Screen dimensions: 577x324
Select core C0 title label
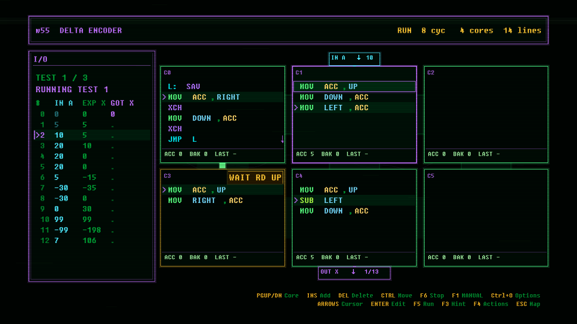point(167,72)
